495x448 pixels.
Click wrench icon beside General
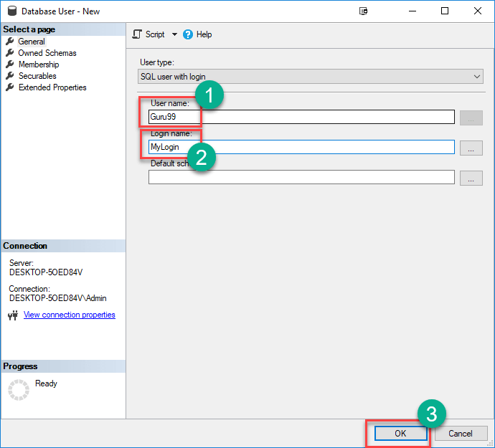pyautogui.click(x=10, y=42)
